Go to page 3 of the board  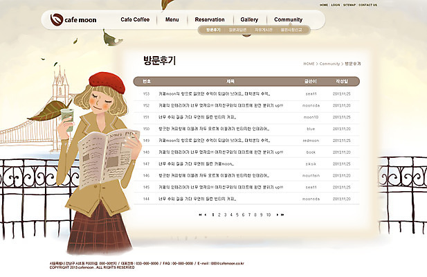pyautogui.click(x=225, y=215)
